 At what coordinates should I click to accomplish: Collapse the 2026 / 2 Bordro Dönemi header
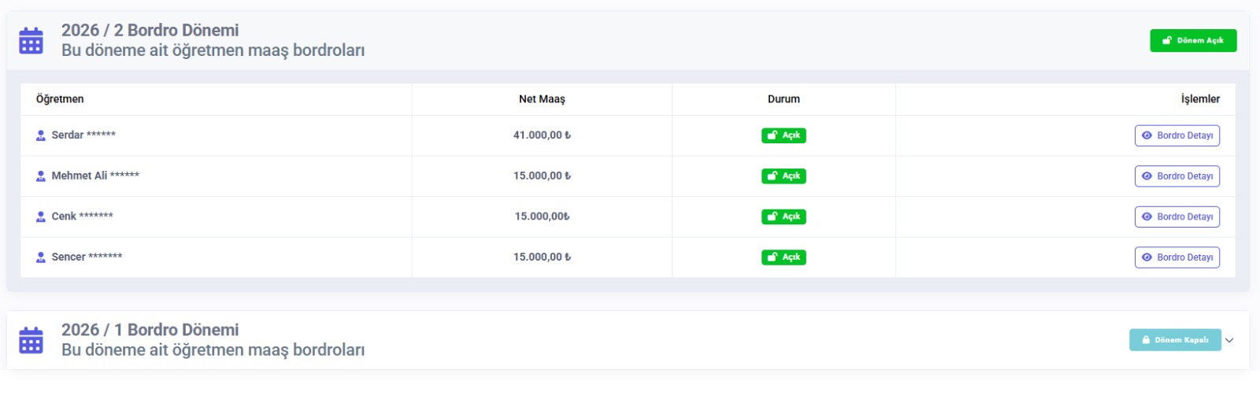click(x=150, y=31)
